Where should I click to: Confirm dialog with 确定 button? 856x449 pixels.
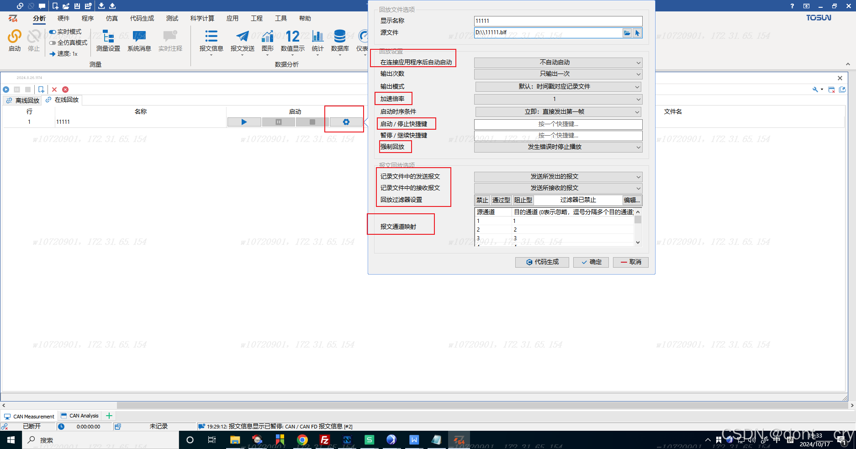tap(591, 262)
